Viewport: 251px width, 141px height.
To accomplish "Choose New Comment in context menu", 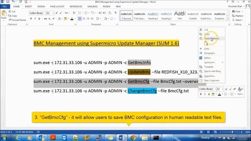I will coord(212,80).
